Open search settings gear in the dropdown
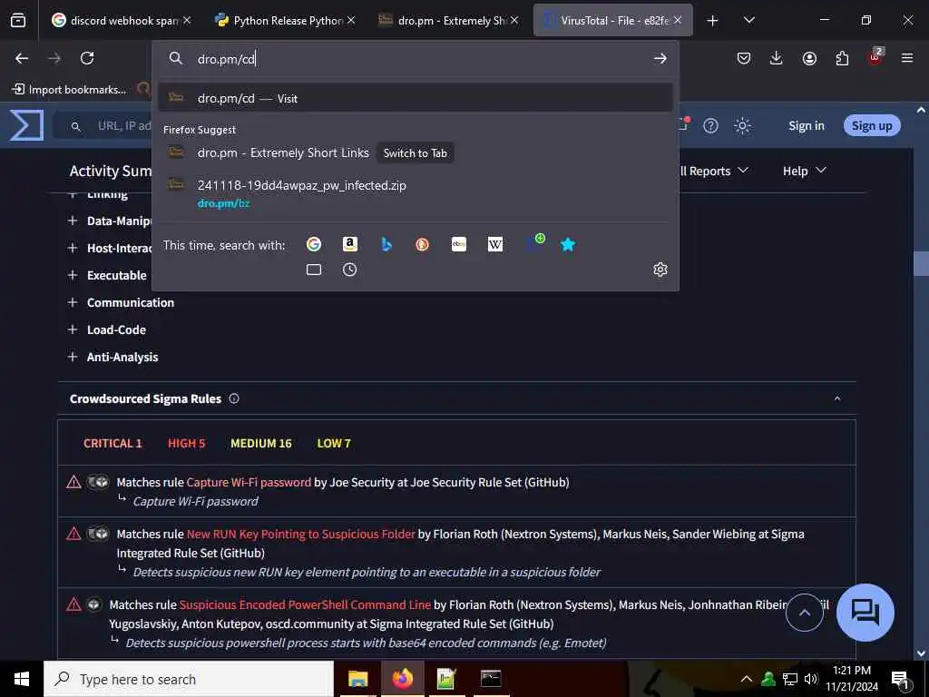The image size is (929, 697). point(660,270)
